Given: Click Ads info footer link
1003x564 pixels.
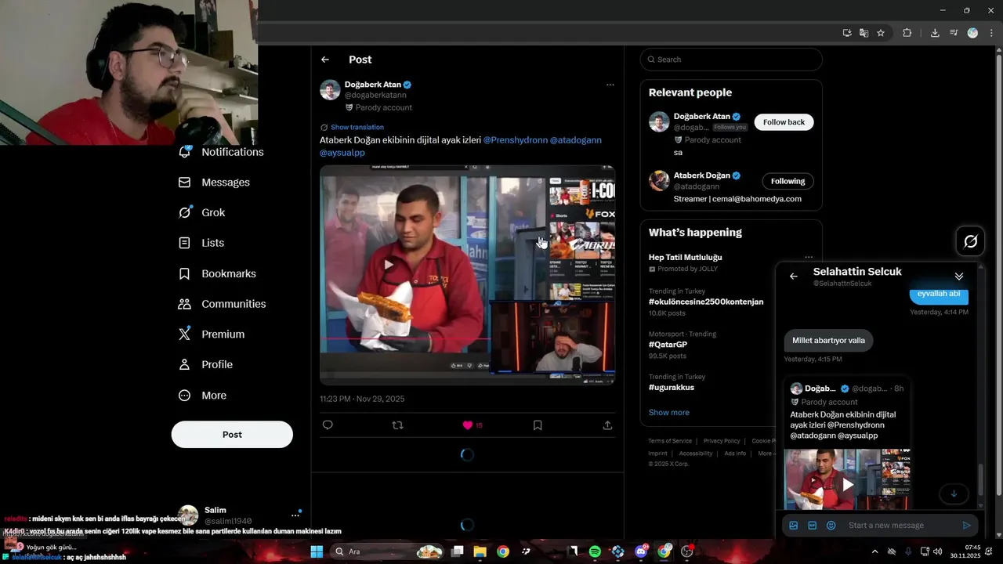Looking at the screenshot, I should [x=735, y=454].
